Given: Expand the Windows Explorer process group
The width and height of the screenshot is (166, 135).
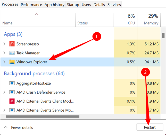Looking at the screenshot, I should (4, 62).
